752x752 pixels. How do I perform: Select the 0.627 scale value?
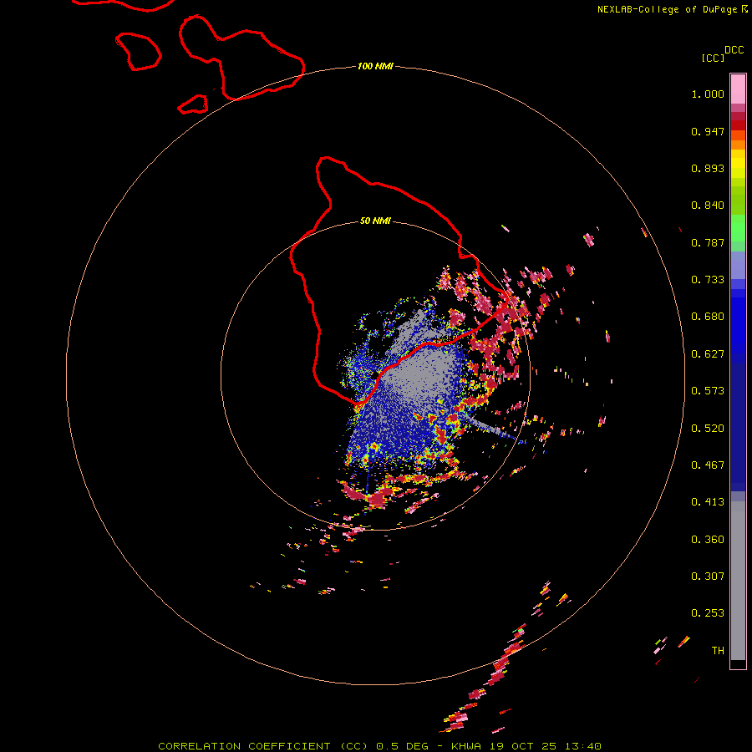pos(708,354)
